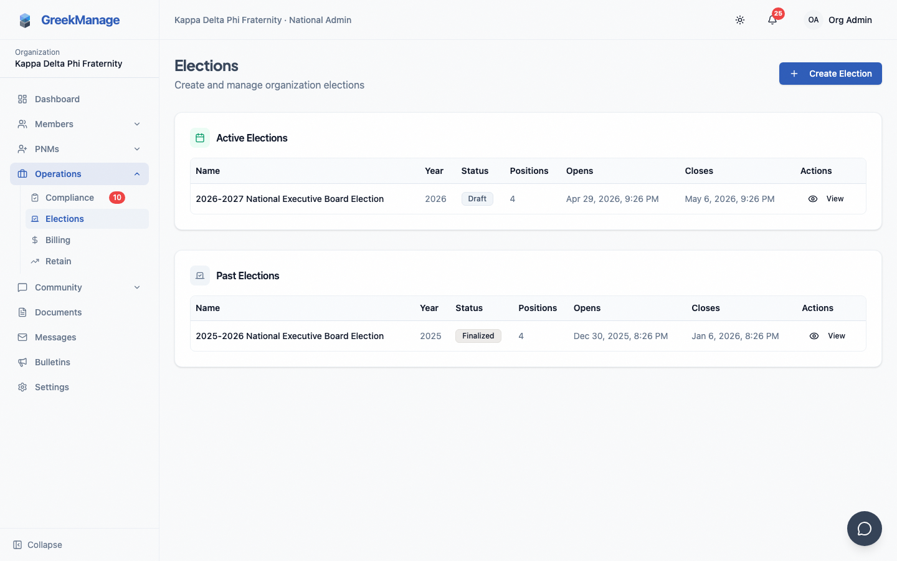The height and width of the screenshot is (561, 897).
Task: Click "2026-2027 National Executive Board Election"
Action: pyautogui.click(x=290, y=199)
